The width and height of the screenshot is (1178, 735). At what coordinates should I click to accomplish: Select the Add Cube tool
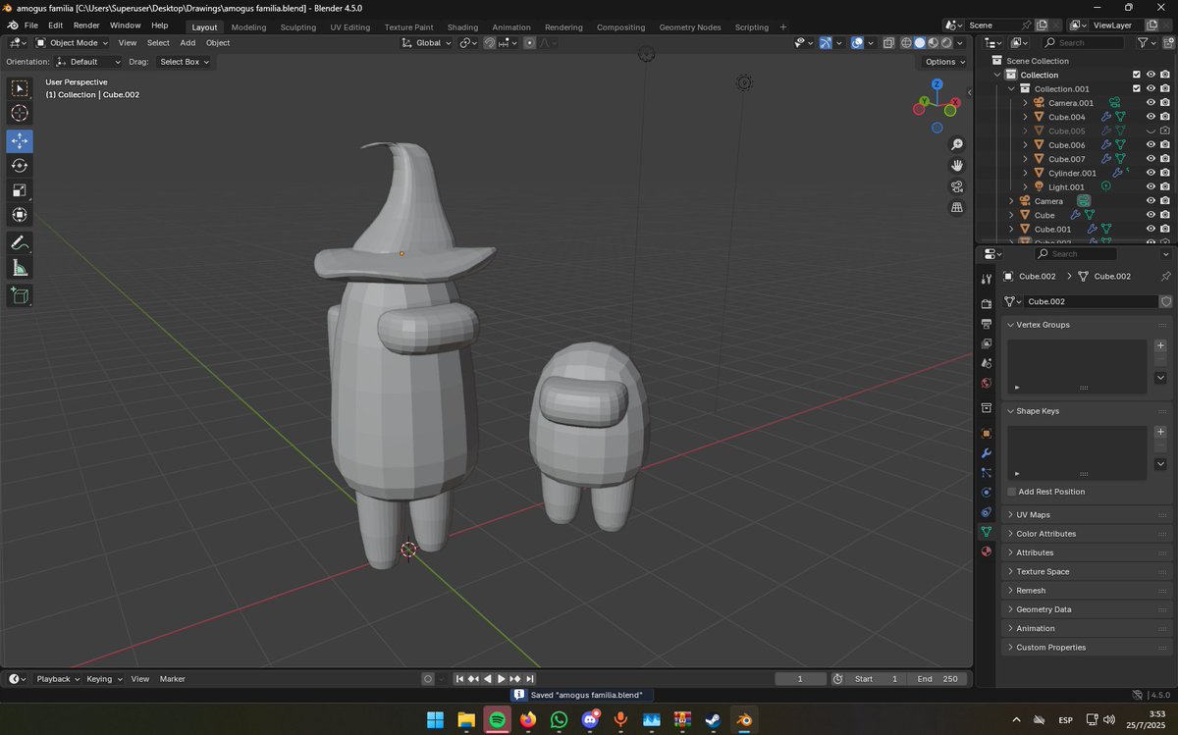click(20, 295)
